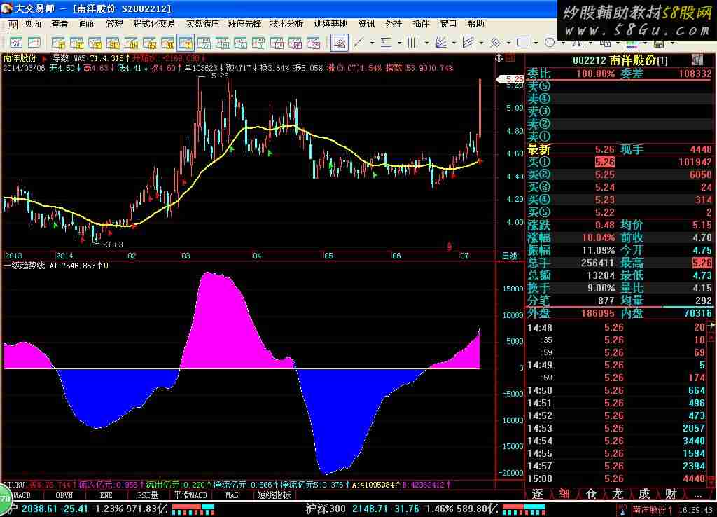Open dropdown arrow beside rectangle tool
Image resolution: width=717 pixels, height=517 pixels.
click(x=536, y=43)
